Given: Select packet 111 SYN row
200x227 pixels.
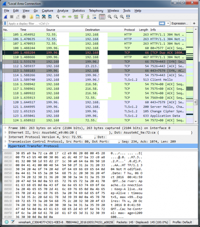Looking at the screenshot, I should coord(94,61).
